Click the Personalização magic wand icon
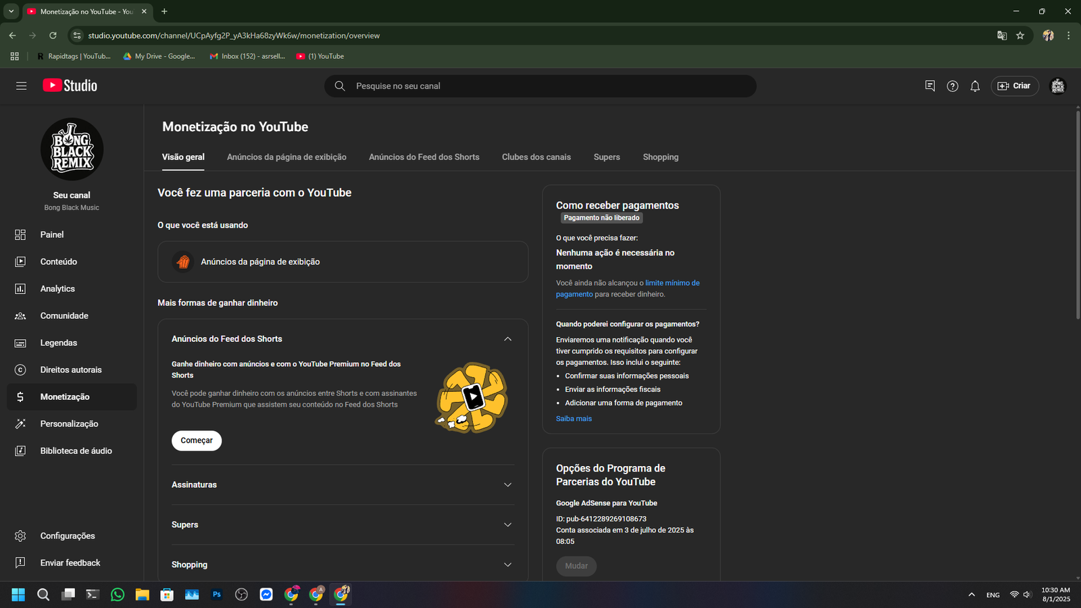Image resolution: width=1081 pixels, height=608 pixels. point(20,424)
